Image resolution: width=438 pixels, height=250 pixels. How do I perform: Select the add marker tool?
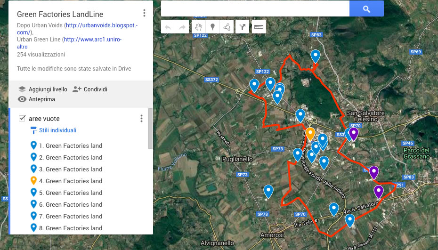click(213, 27)
